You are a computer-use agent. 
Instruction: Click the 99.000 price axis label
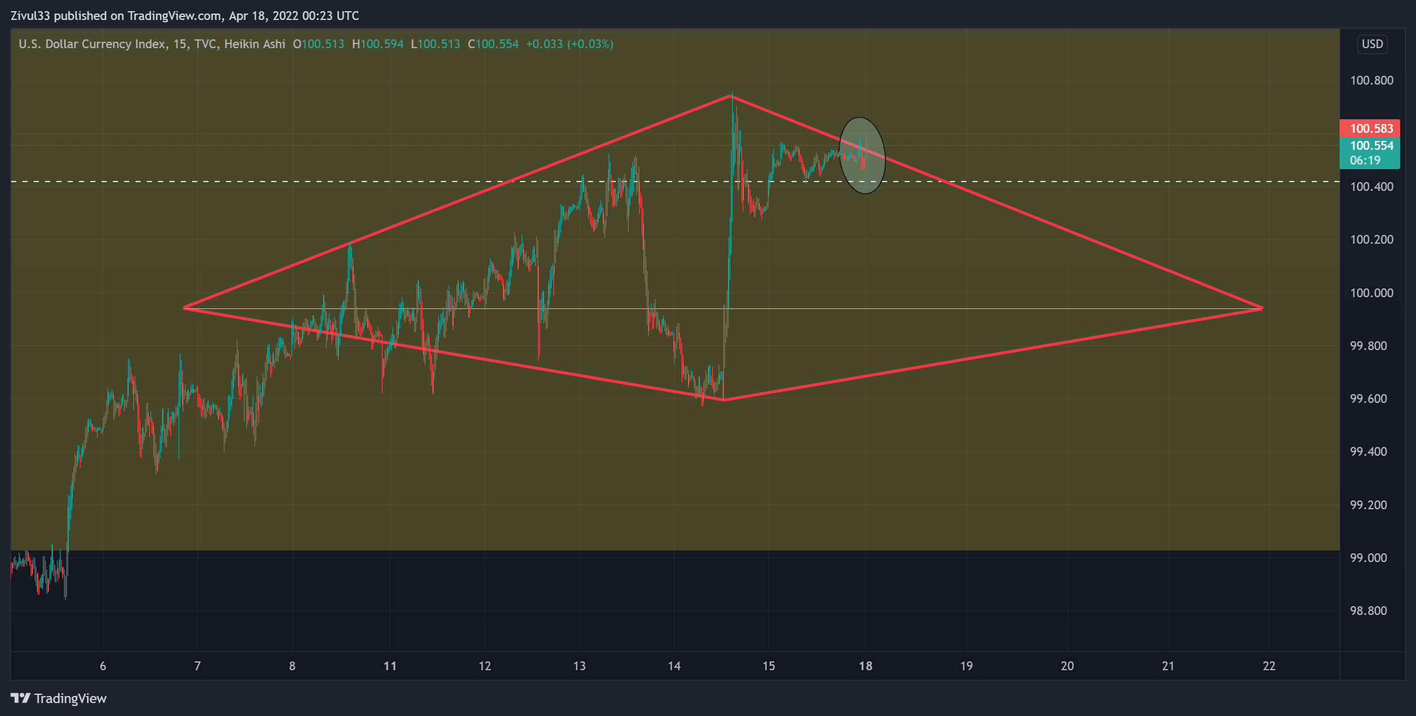1368,558
